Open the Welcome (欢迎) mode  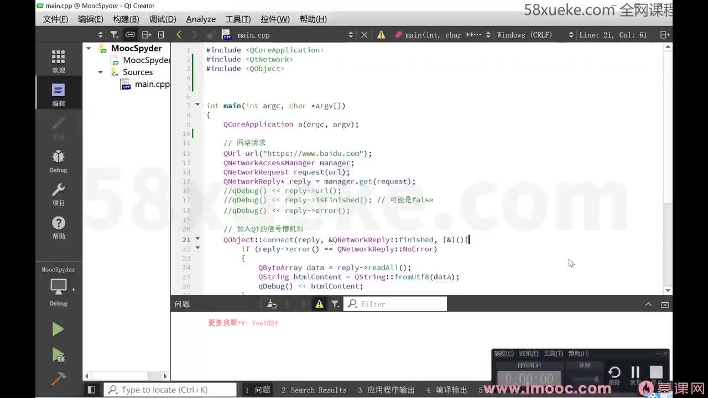[58, 61]
